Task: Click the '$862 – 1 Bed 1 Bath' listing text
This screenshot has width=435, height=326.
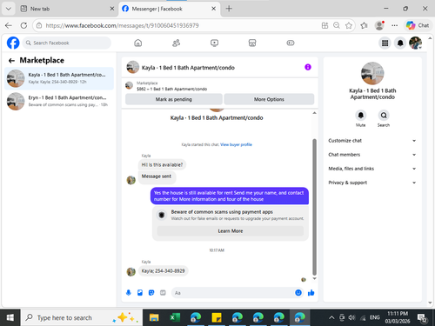Action: pyautogui.click(x=171, y=89)
